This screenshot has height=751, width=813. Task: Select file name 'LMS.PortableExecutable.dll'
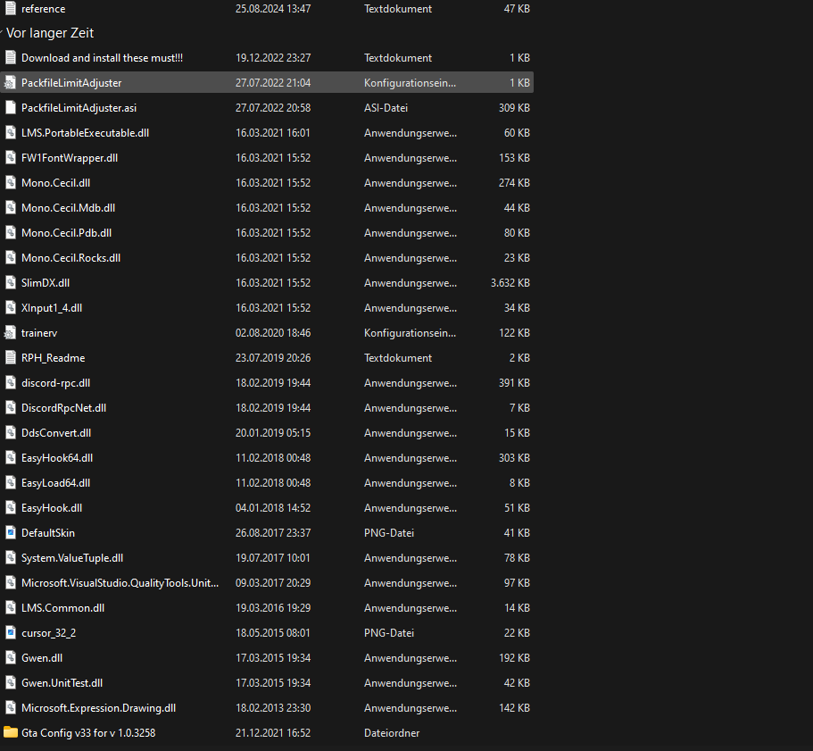85,133
